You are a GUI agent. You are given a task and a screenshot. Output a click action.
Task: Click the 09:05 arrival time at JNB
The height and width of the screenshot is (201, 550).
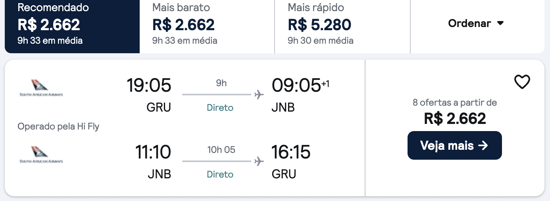click(x=296, y=85)
